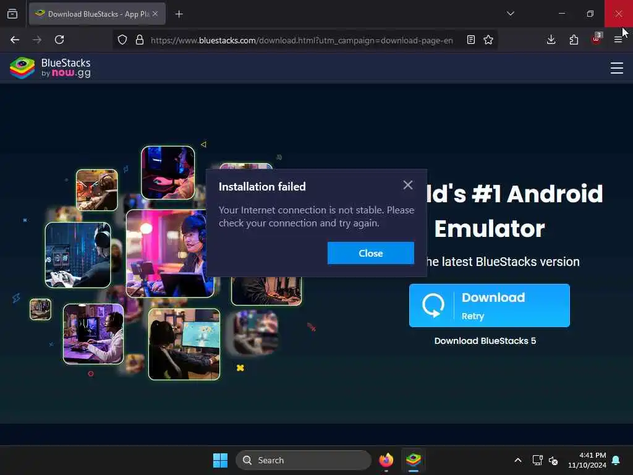633x475 pixels.
Task: Open the extensions puzzle icon
Action: pyautogui.click(x=574, y=40)
